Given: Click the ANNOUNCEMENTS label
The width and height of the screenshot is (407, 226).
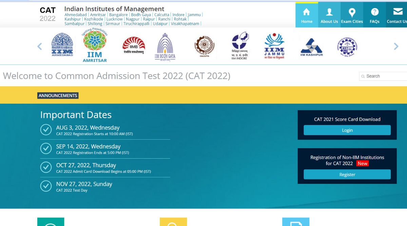Looking at the screenshot, I should (58, 96).
